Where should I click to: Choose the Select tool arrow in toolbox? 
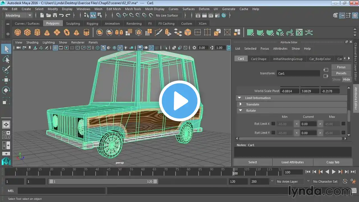pos(6,49)
